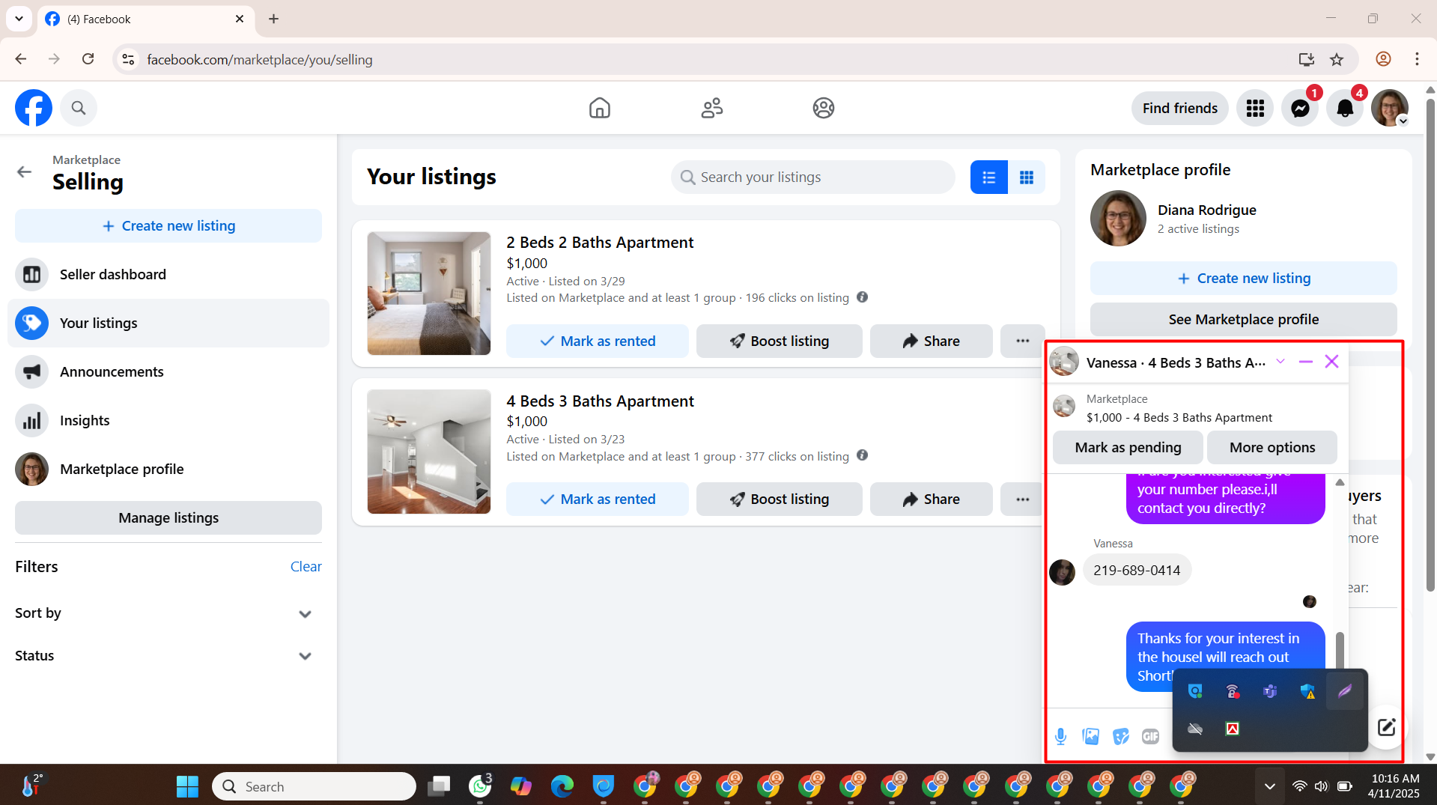Screen dimensions: 1437x805
Task: Switch listings to list view
Action: (x=988, y=177)
